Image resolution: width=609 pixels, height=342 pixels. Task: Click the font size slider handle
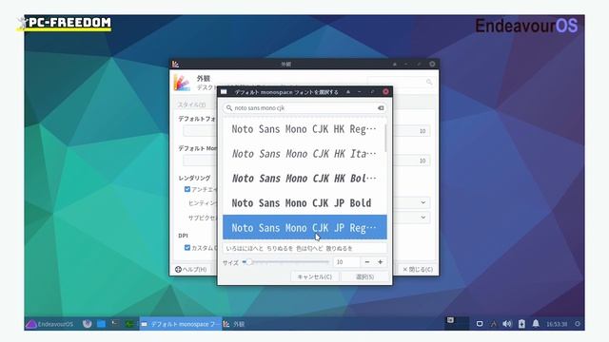[249, 262]
